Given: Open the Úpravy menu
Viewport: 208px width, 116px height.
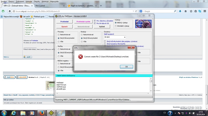Looking at the screenshot, I should pos(11,2).
